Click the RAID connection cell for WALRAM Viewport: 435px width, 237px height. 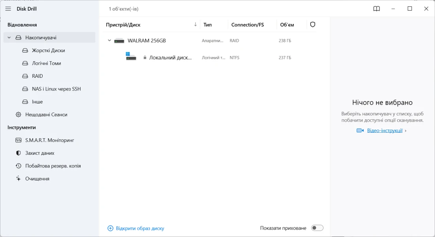tap(234, 41)
